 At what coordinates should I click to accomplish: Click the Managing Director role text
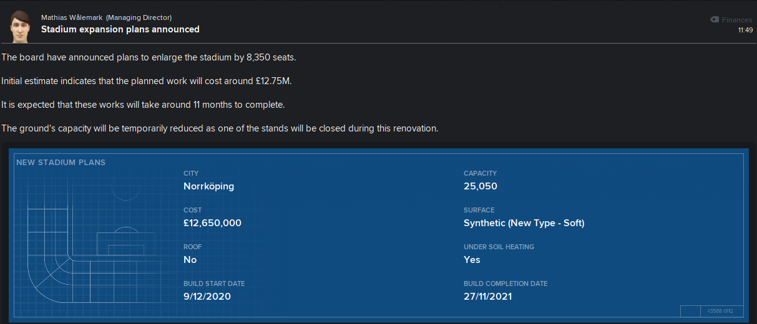coord(139,17)
